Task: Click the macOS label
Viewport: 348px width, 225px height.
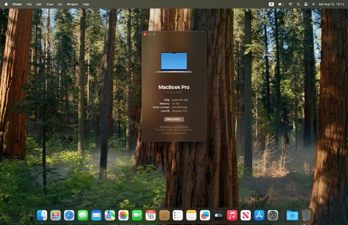Action: pyautogui.click(x=165, y=111)
